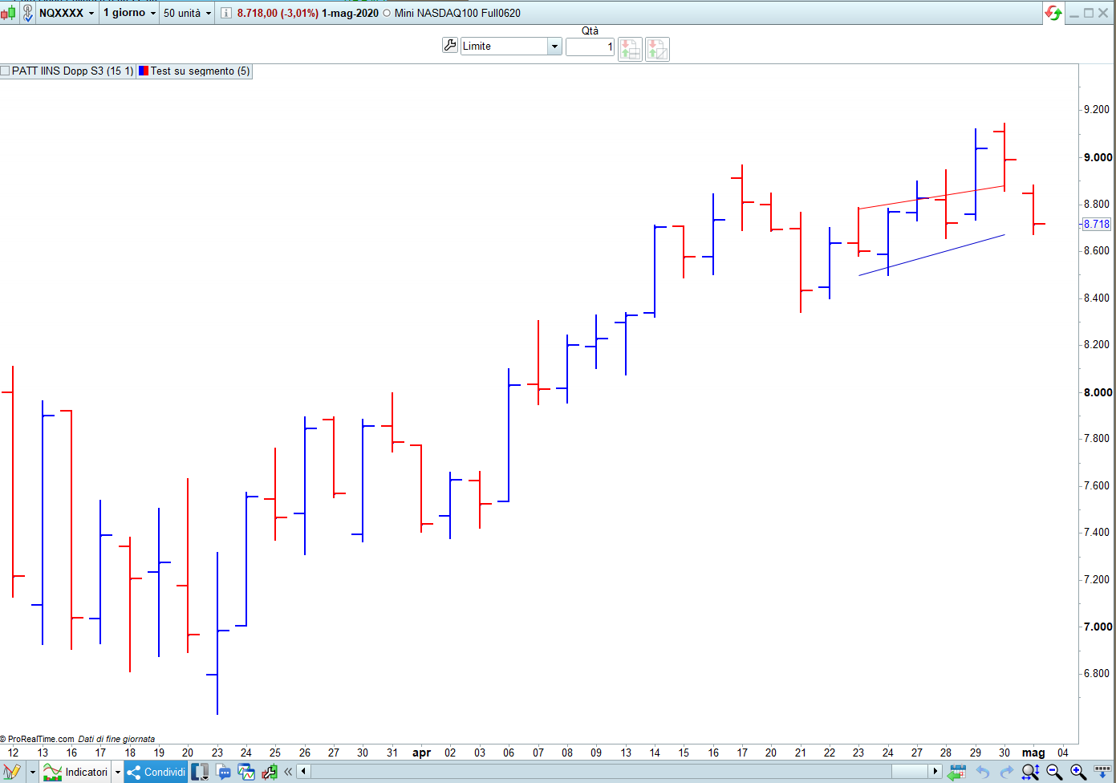Click the Condividi share button
Screen dimensions: 1116x783
[x=156, y=772]
